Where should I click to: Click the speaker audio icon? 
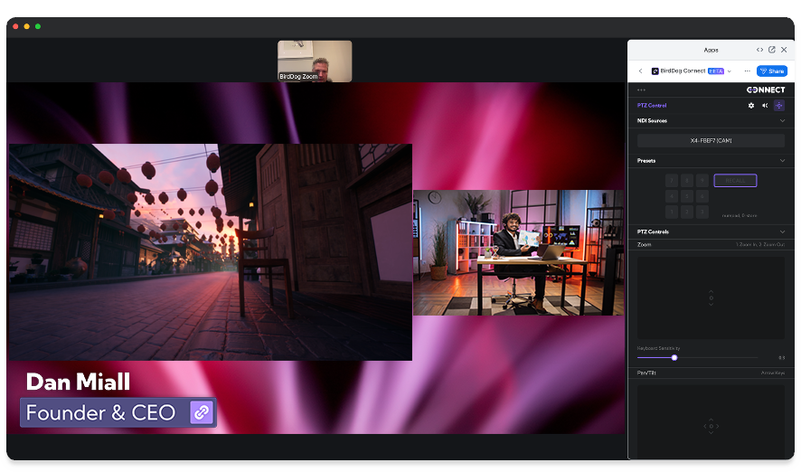point(765,106)
